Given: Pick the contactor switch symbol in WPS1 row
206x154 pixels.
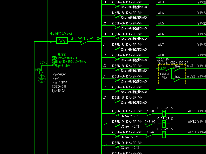Looking at the screenshot, I should 149,115.
